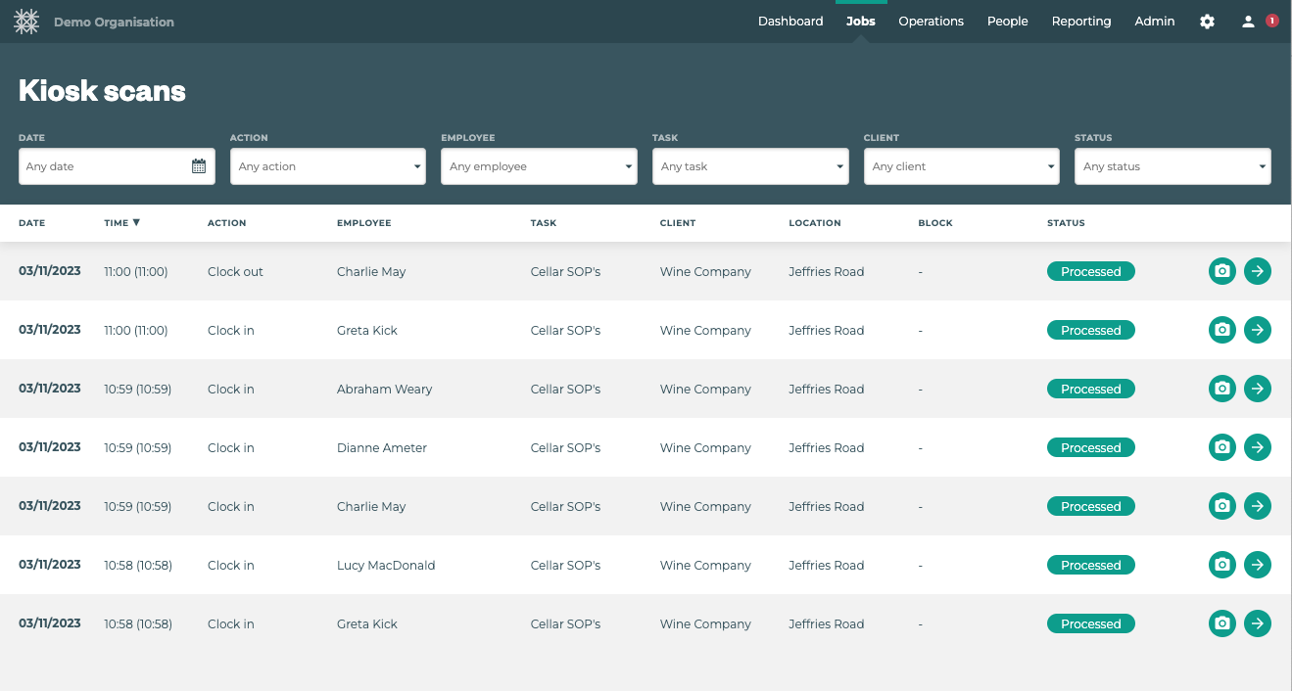Select the Any client dropdown
Image resolution: width=1292 pixels, height=691 pixels.
coord(961,166)
